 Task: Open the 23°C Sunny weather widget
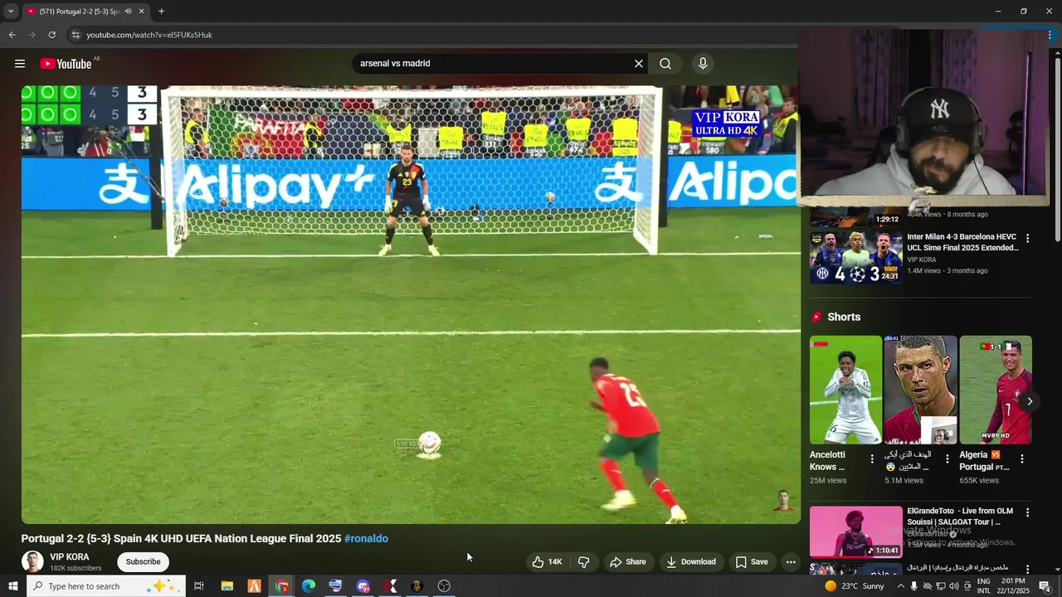[x=855, y=586]
